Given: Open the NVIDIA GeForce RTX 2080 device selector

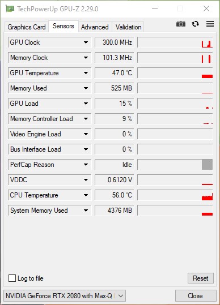Looking at the screenshot, I should (x=65, y=296).
